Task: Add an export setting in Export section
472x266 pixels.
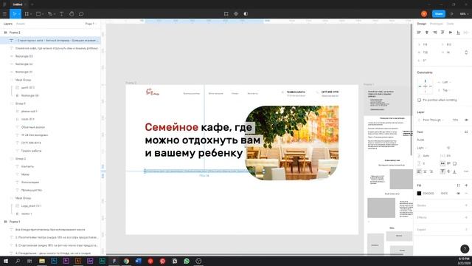Action: click(x=466, y=230)
